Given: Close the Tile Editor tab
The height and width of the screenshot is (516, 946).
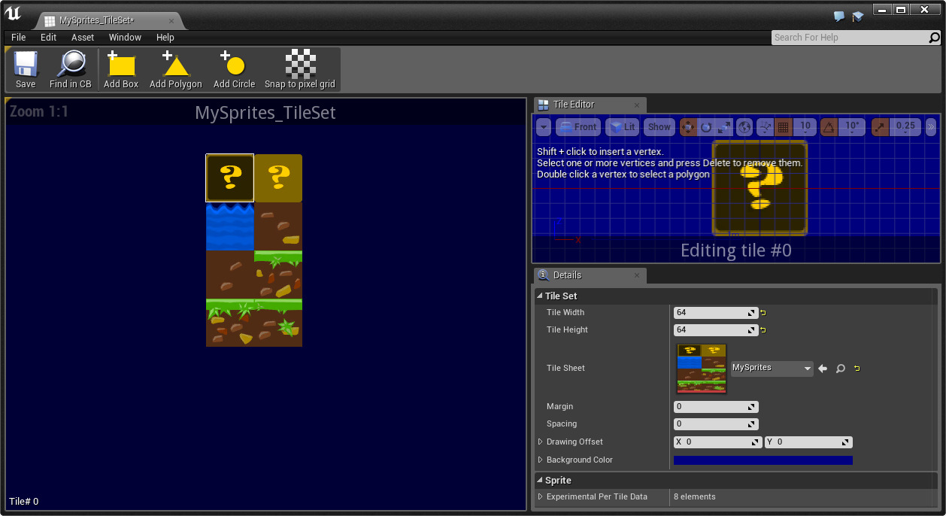Looking at the screenshot, I should point(637,105).
